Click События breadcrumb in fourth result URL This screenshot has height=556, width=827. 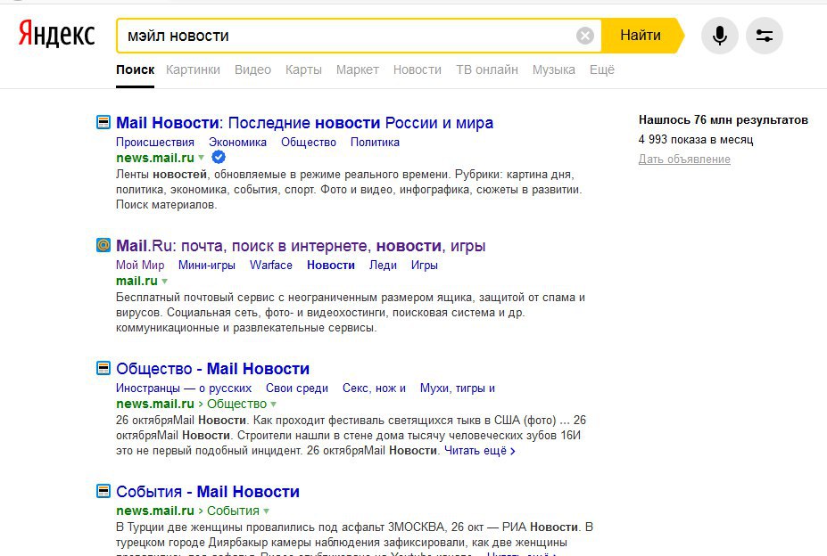coord(233,511)
